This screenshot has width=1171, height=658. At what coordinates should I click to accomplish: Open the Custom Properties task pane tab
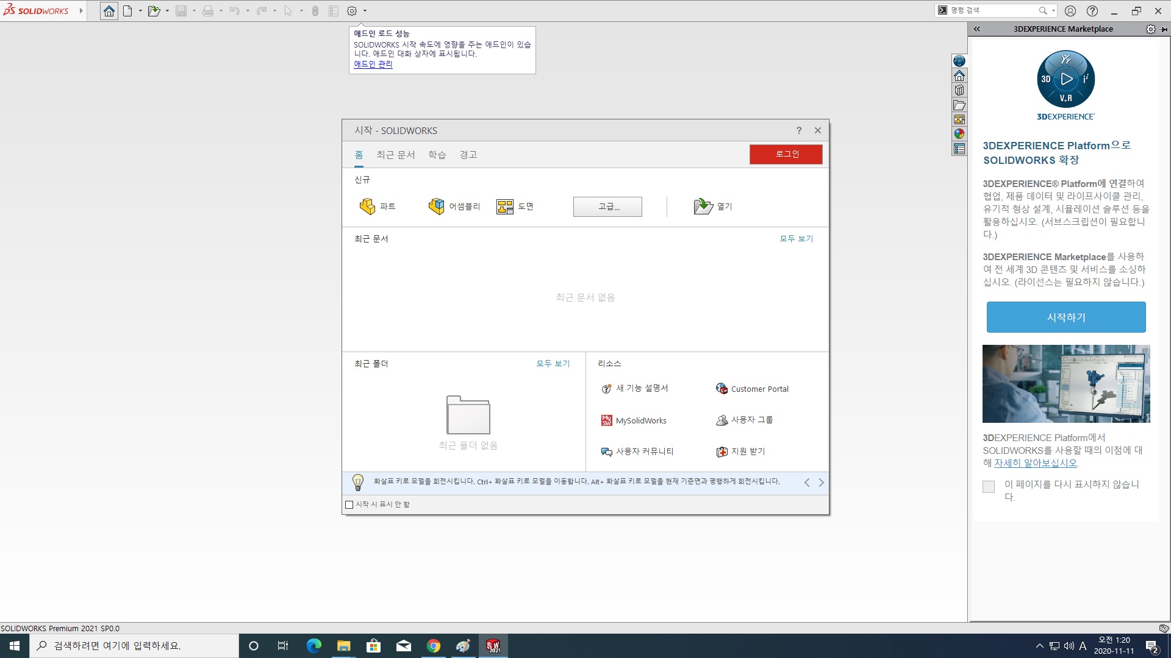[x=959, y=149]
